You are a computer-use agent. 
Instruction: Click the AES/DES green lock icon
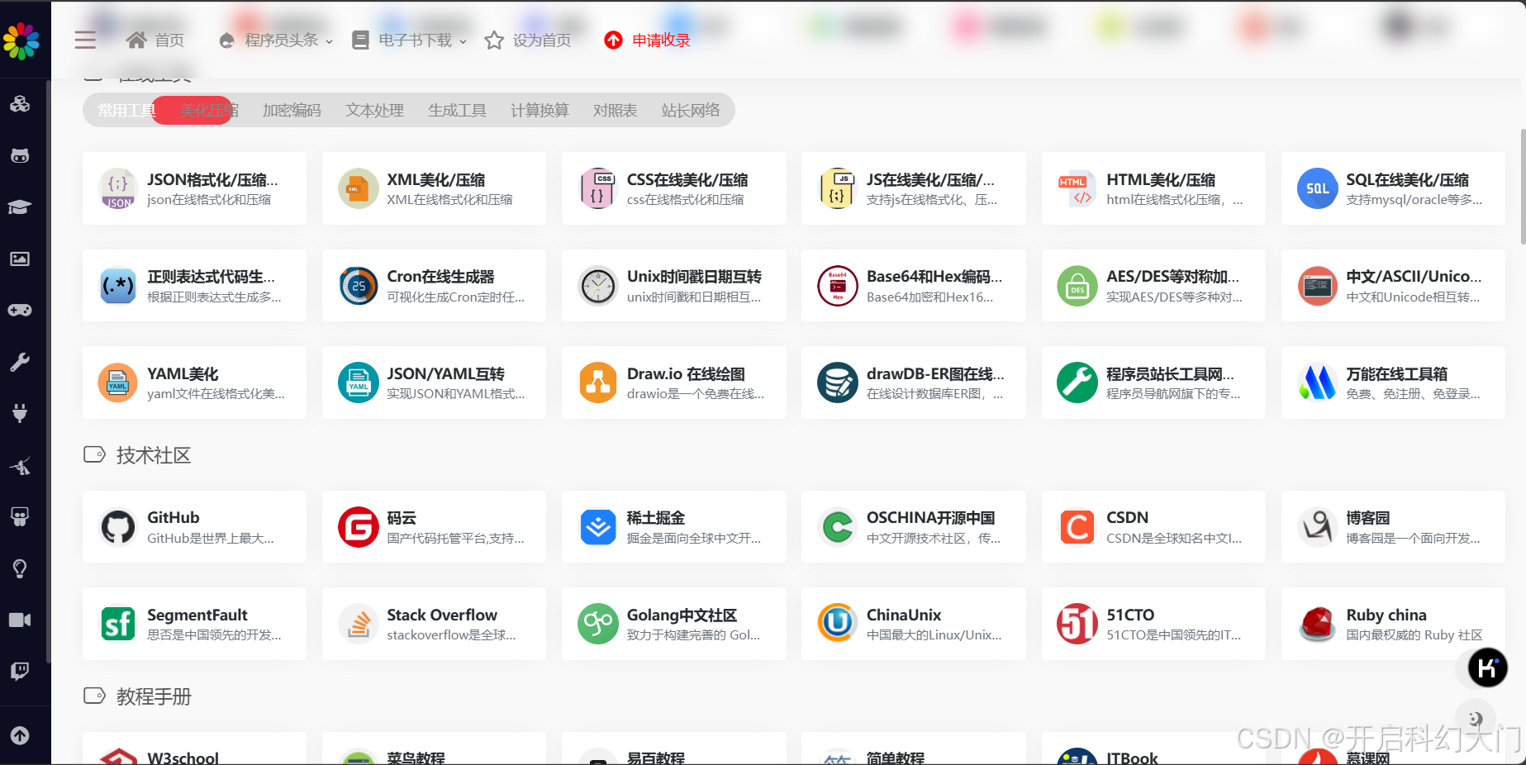coord(1077,286)
